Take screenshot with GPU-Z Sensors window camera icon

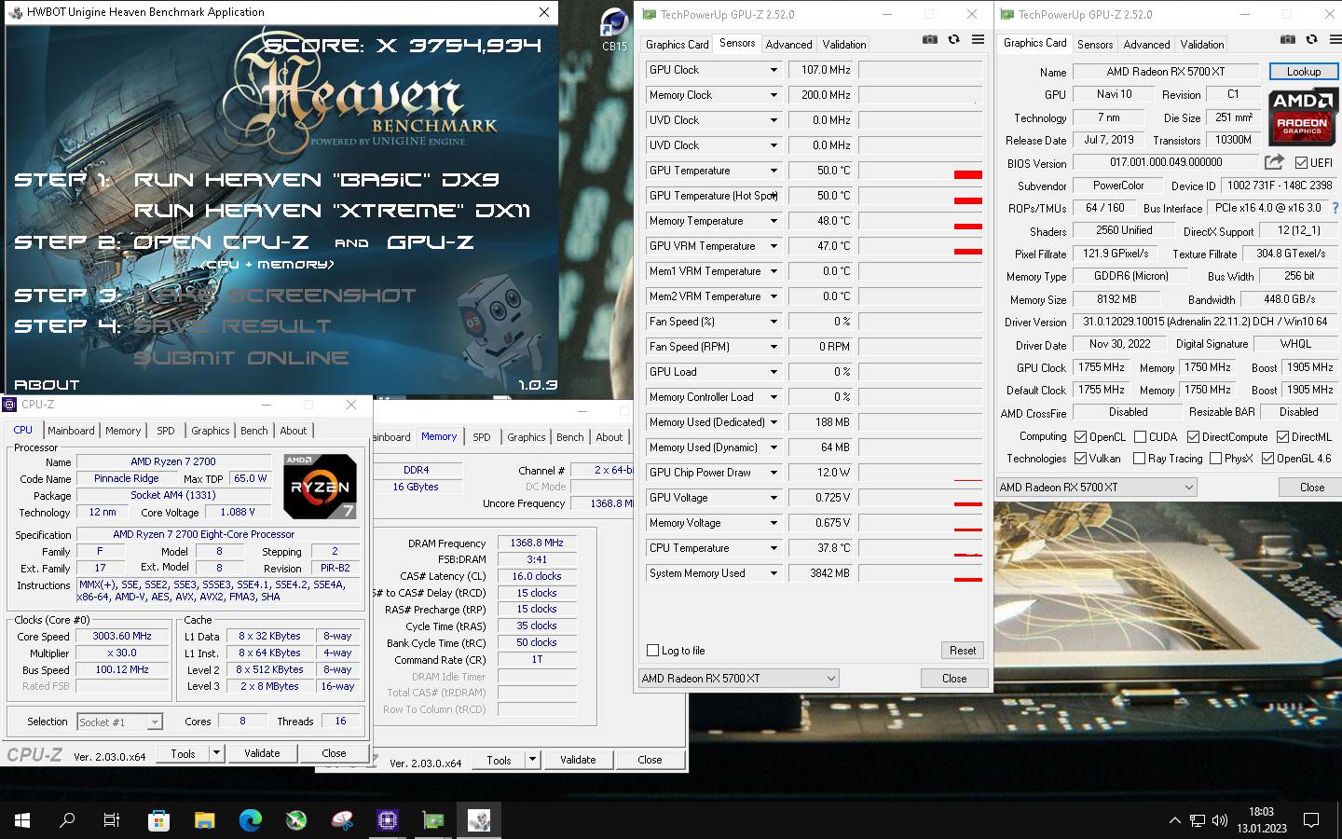tap(929, 39)
